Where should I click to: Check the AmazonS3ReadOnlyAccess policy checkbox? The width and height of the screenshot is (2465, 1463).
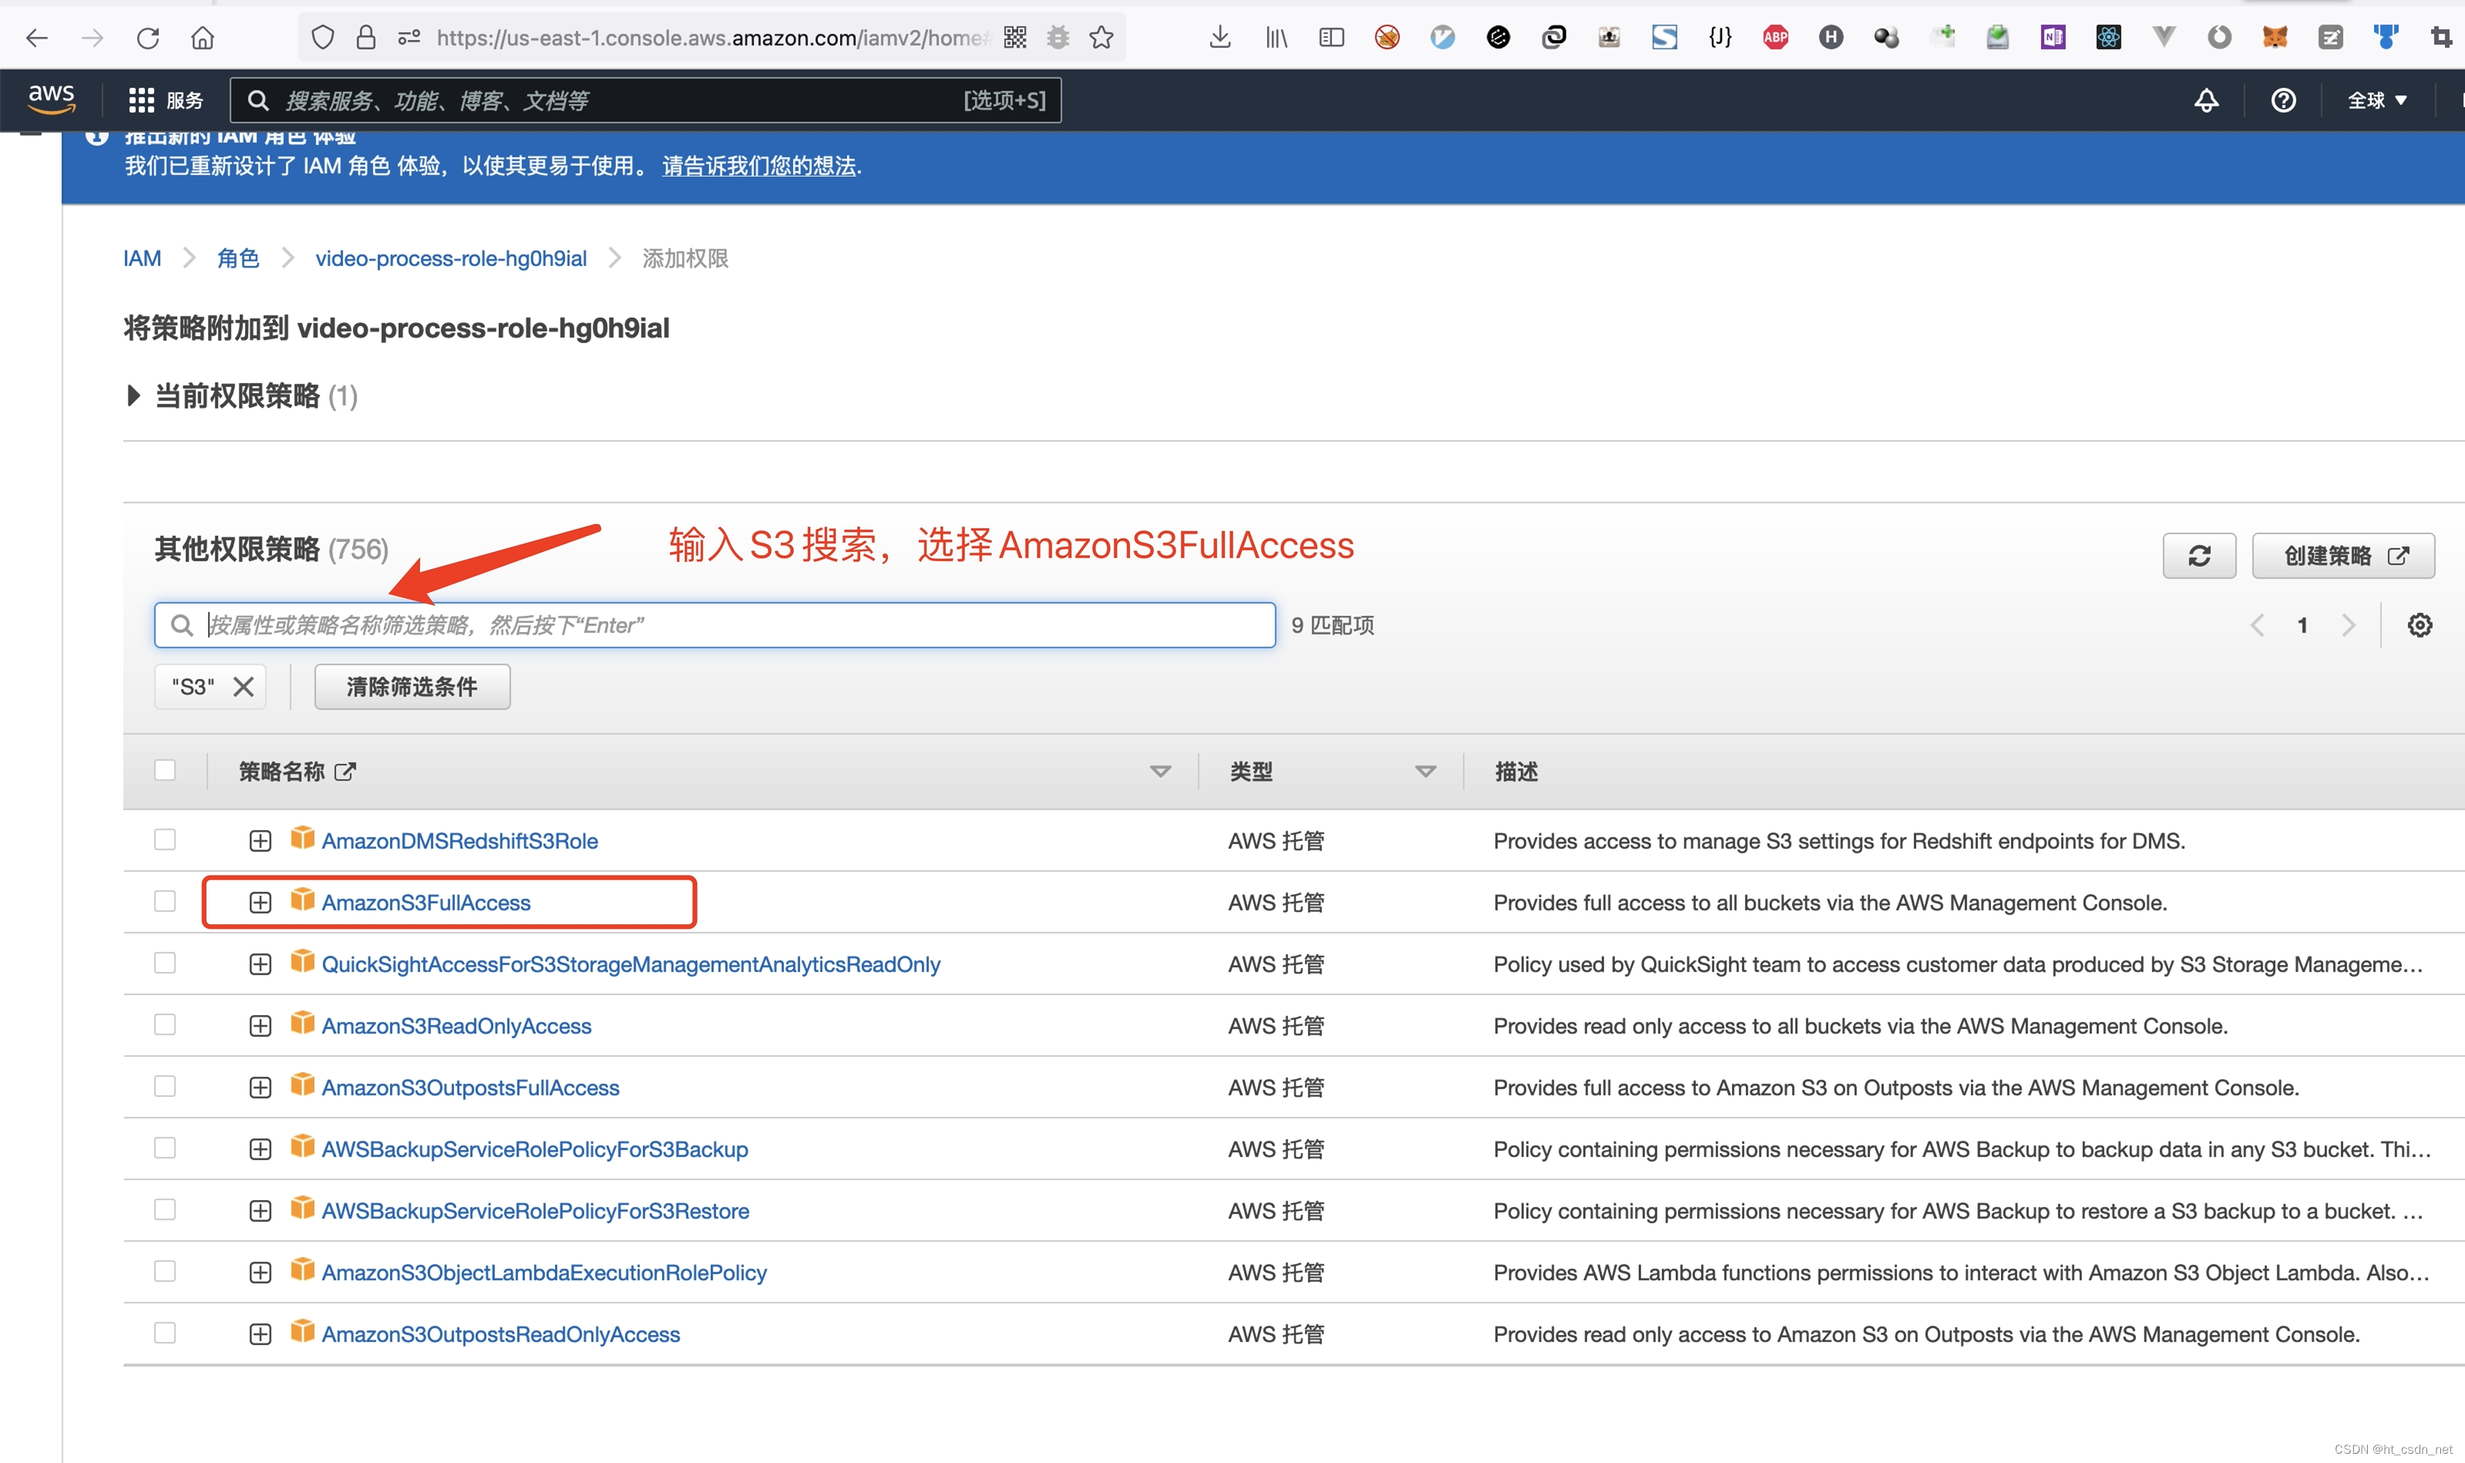point(165,1024)
